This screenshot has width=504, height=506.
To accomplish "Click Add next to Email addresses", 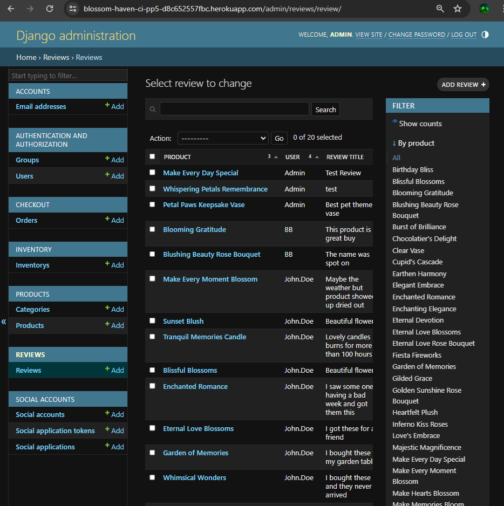I will point(114,106).
